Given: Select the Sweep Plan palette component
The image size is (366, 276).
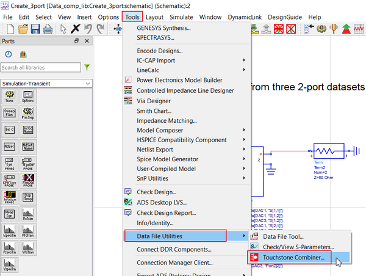Looking at the screenshot, I should pos(10,113).
